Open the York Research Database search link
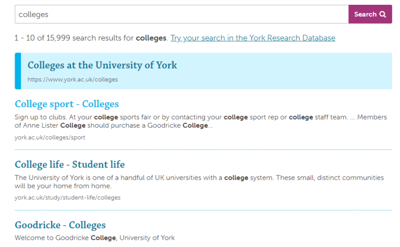Screen dimensions: 400x247 pyautogui.click(x=253, y=38)
